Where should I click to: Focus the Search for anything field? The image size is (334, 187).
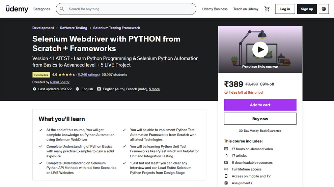(x=126, y=9)
